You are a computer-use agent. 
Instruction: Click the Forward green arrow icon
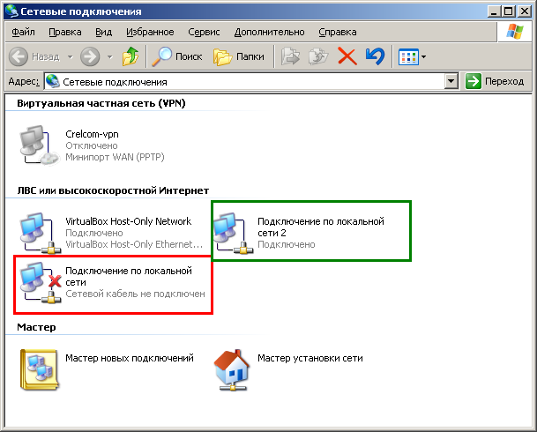(90, 56)
